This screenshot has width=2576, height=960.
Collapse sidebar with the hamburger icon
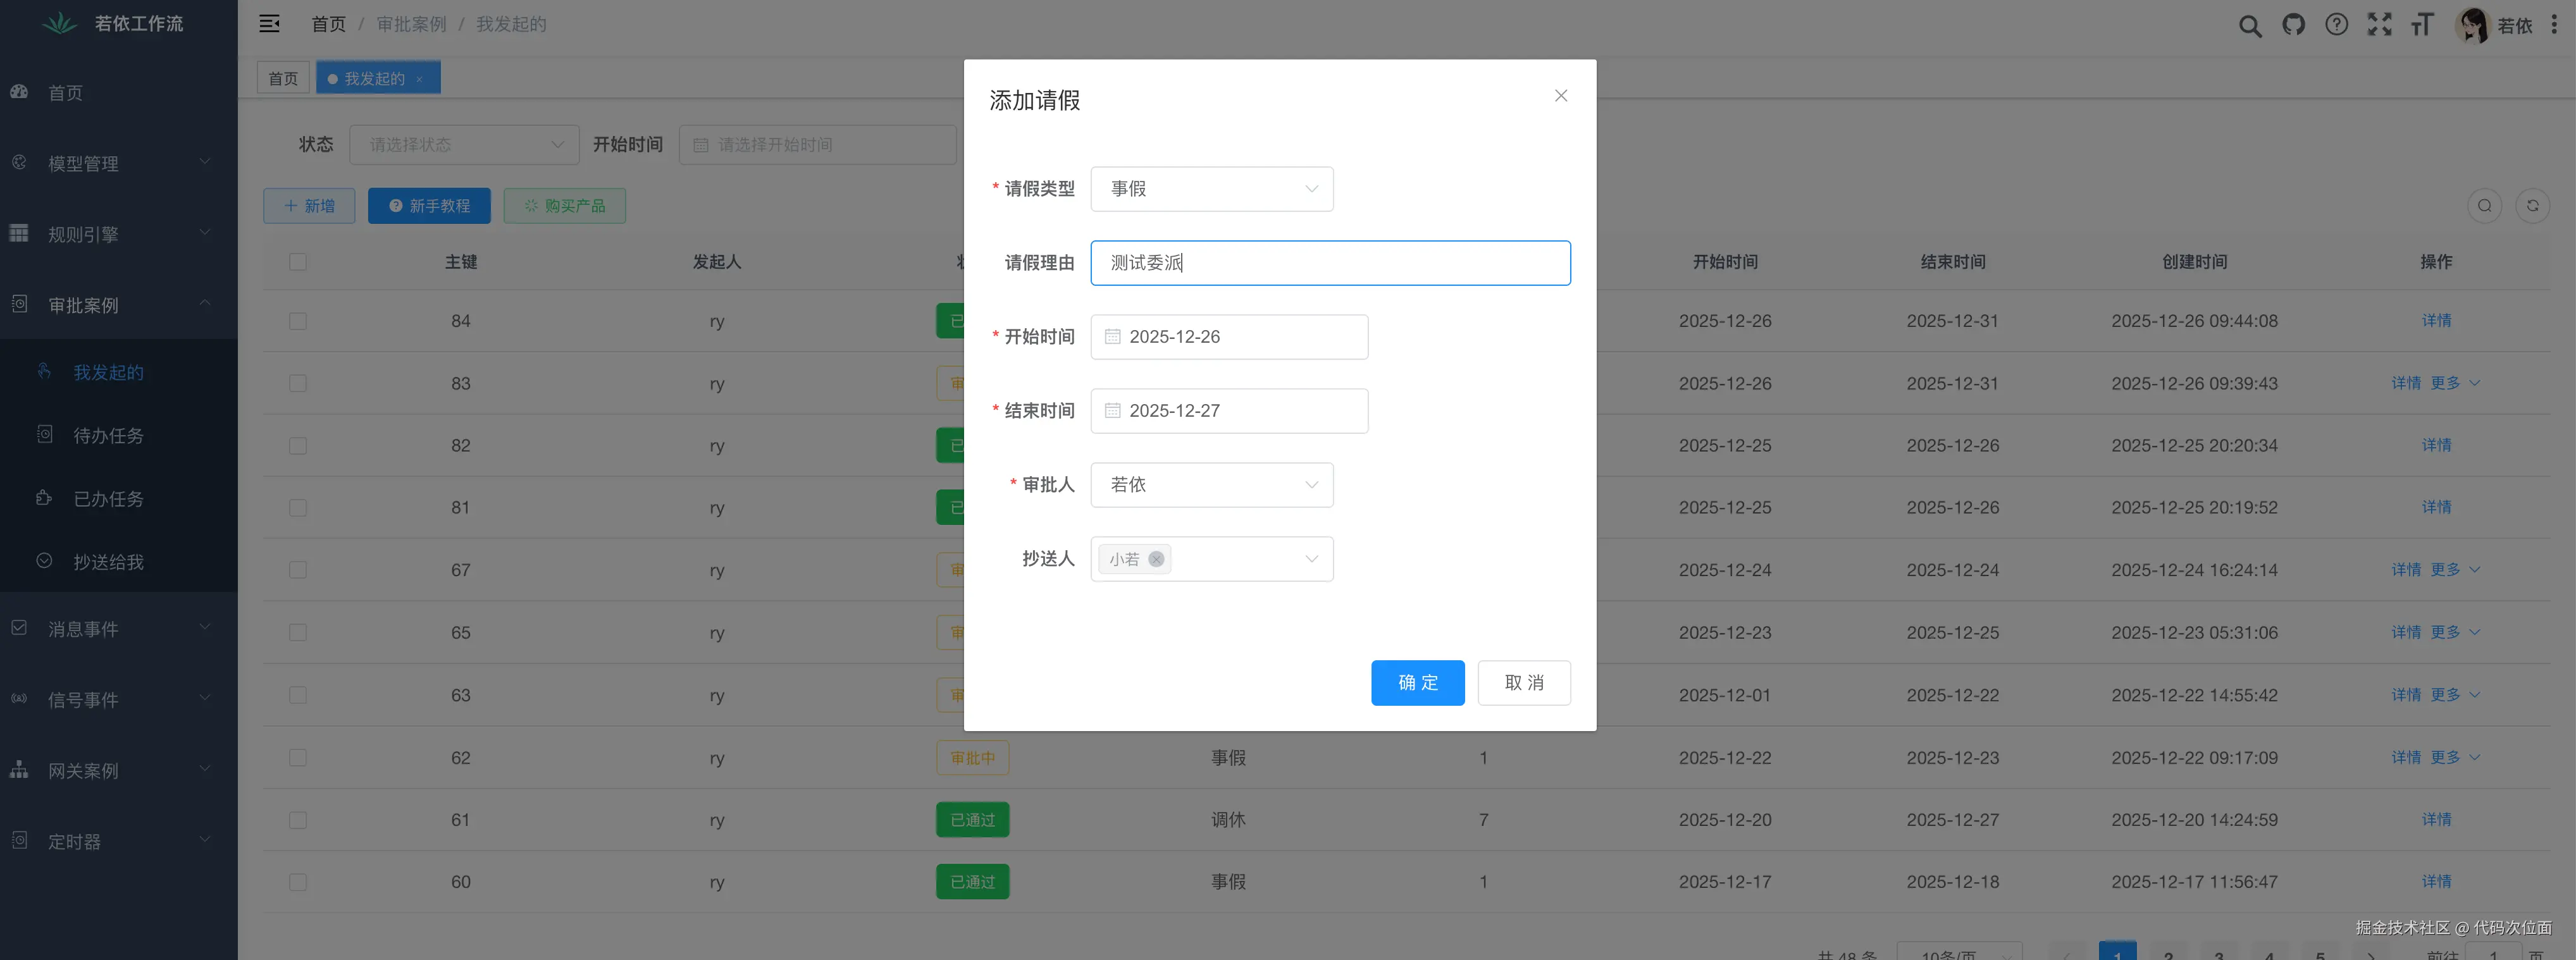tap(270, 24)
